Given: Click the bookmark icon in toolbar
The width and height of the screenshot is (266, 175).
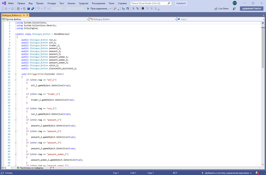Looking at the screenshot, I should tap(143, 8).
